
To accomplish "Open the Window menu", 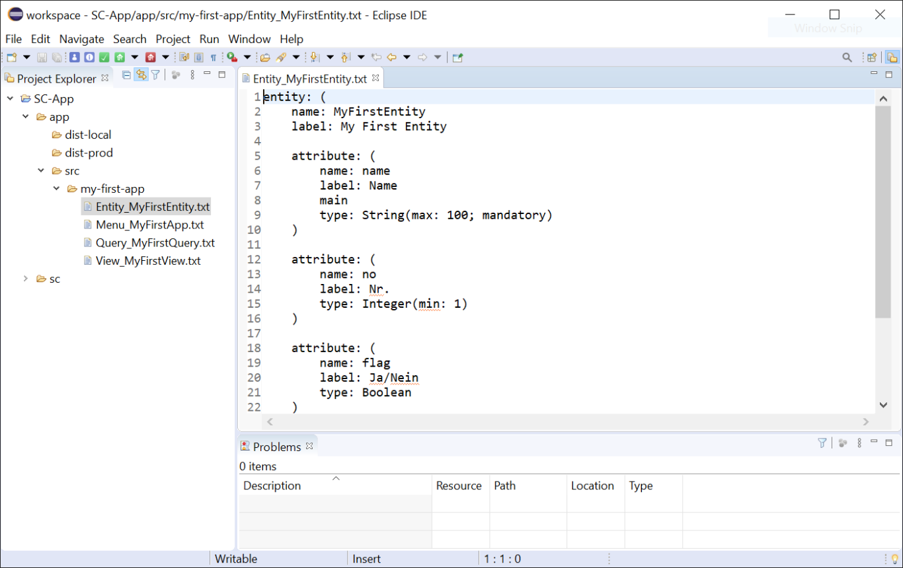I will pos(249,39).
